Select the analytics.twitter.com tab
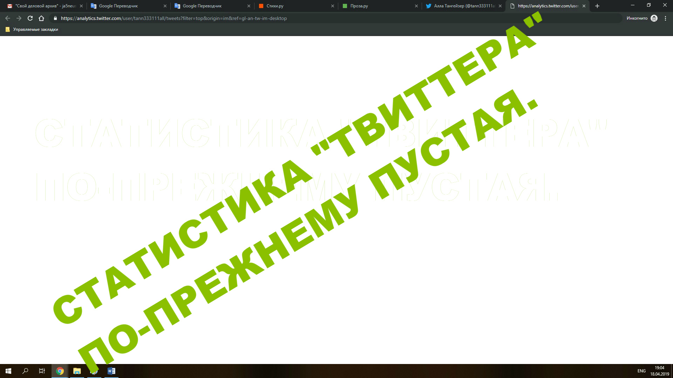 547,6
